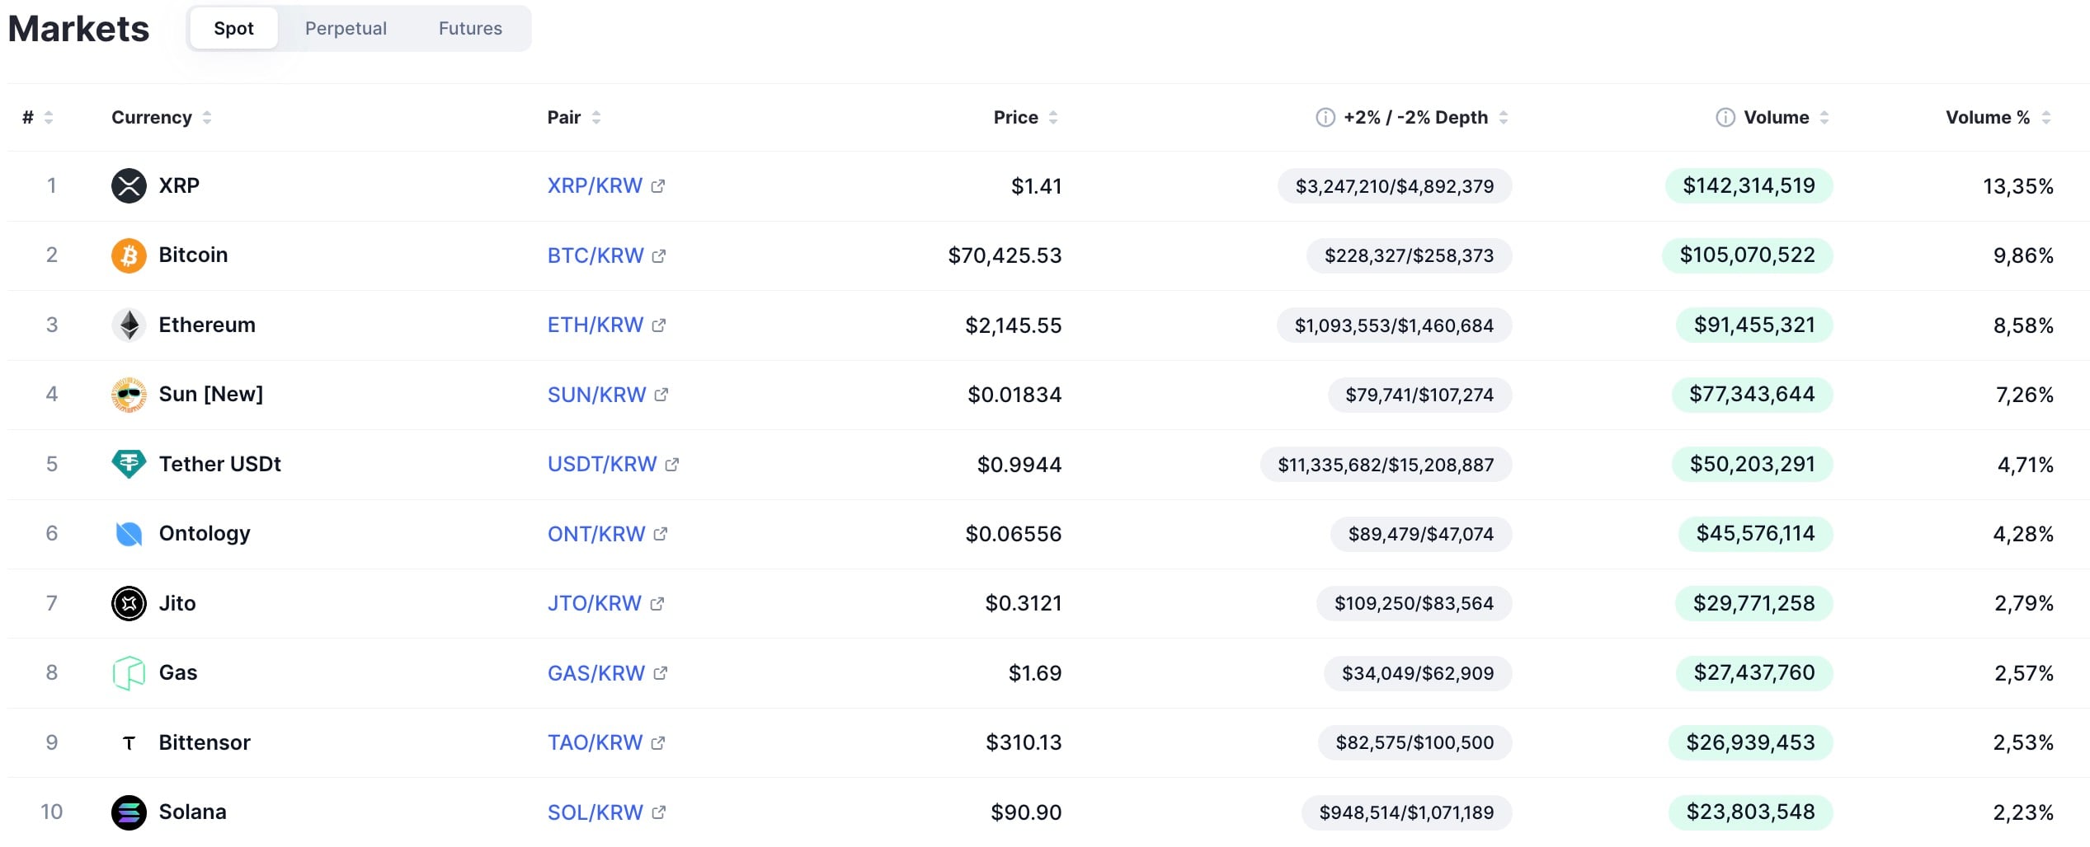Click the XRP coin logo icon
This screenshot has height=847, width=2090.
tap(129, 185)
